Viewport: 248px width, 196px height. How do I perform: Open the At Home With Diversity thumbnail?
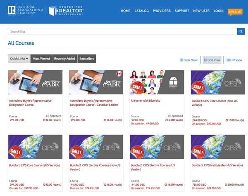click(157, 82)
